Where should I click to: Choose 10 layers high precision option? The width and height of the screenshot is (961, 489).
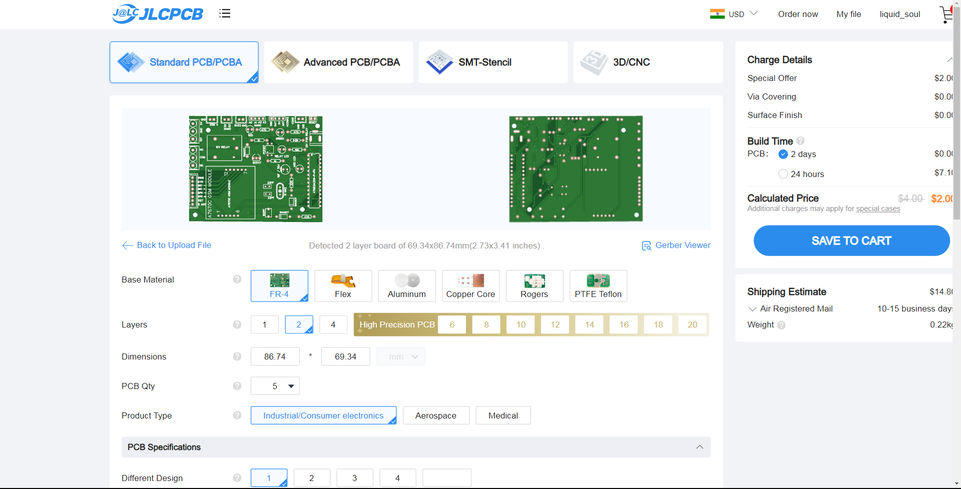521,324
